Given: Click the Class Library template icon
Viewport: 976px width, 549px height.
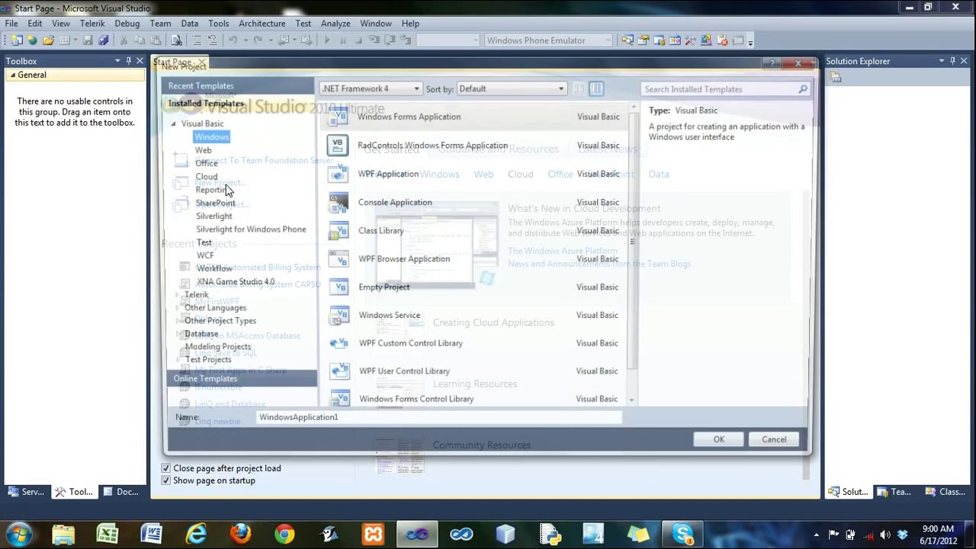Looking at the screenshot, I should pos(338,231).
